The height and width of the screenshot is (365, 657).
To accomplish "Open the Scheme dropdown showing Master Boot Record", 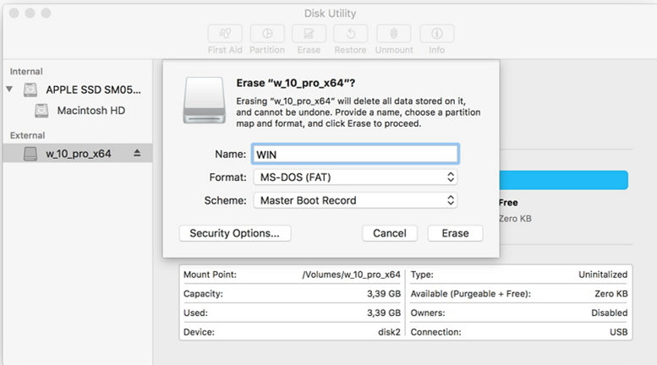I will coord(355,200).
